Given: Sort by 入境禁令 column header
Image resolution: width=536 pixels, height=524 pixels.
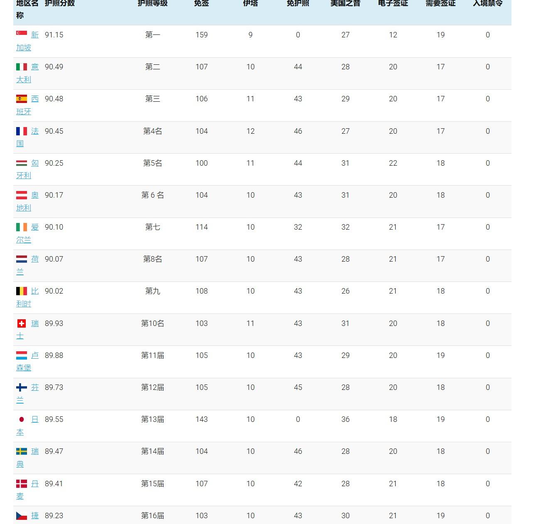Looking at the screenshot, I should (487, 3).
